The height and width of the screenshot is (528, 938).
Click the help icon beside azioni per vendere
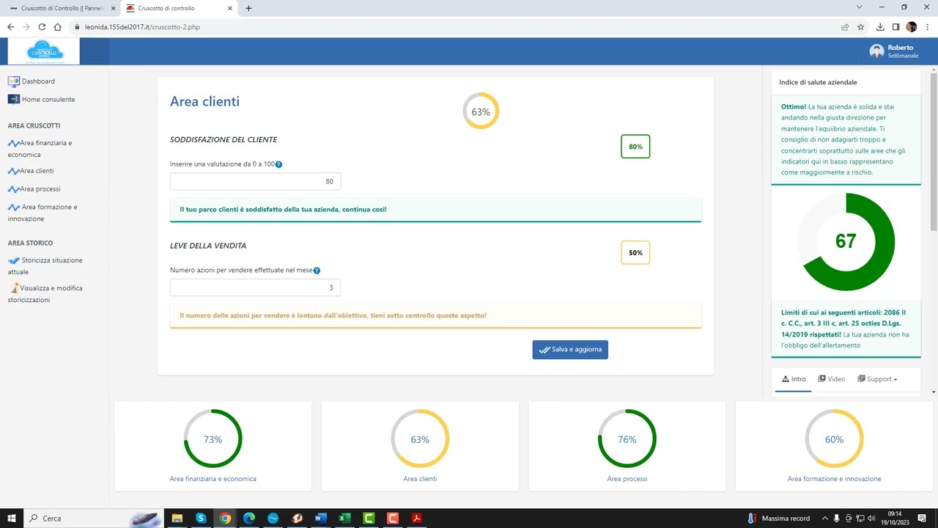pos(317,271)
